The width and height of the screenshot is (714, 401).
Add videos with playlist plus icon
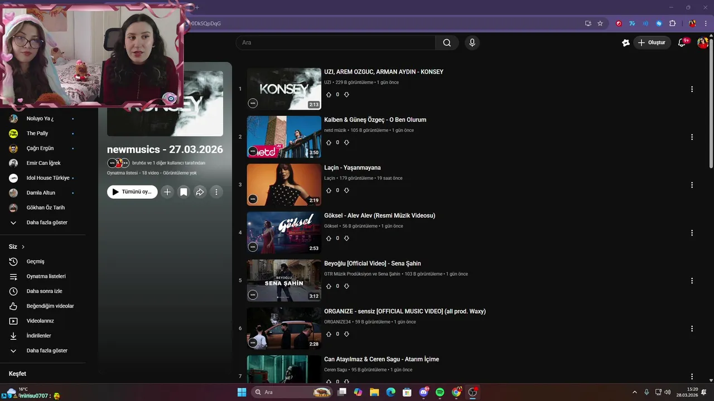click(167, 192)
